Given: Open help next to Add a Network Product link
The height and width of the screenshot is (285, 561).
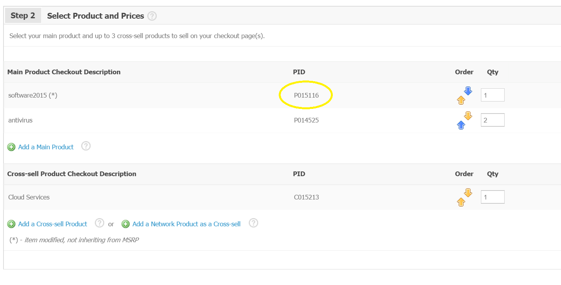Looking at the screenshot, I should [x=253, y=223].
